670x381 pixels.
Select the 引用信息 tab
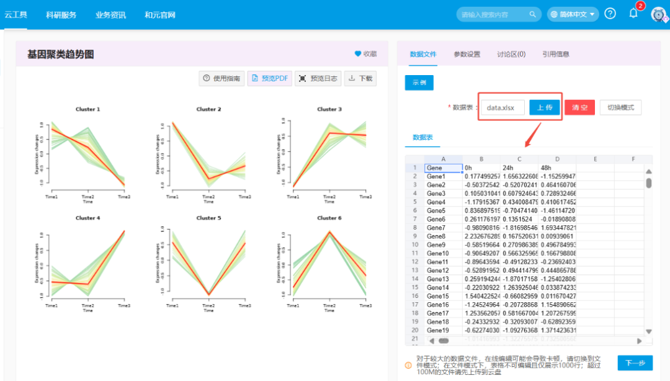(555, 54)
